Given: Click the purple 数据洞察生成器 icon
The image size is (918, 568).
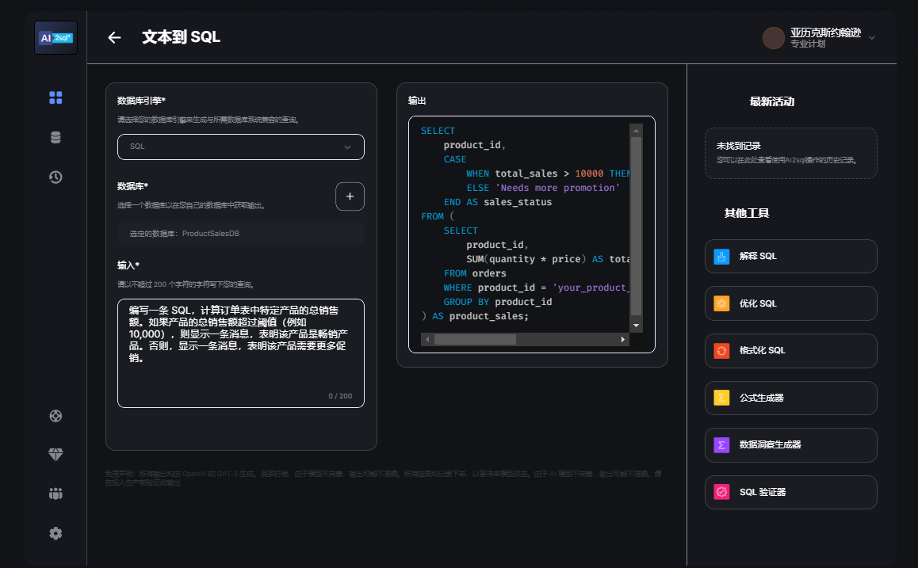Looking at the screenshot, I should tap(722, 445).
